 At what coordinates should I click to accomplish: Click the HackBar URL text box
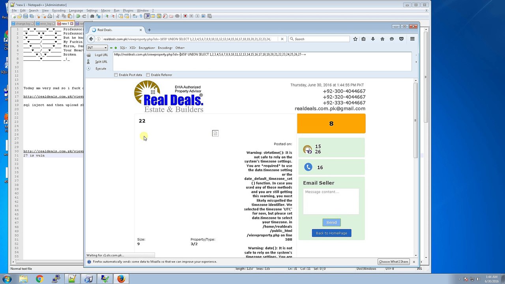(x=262, y=62)
